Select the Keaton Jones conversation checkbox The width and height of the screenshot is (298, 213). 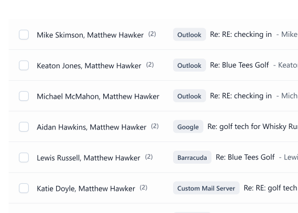click(24, 66)
